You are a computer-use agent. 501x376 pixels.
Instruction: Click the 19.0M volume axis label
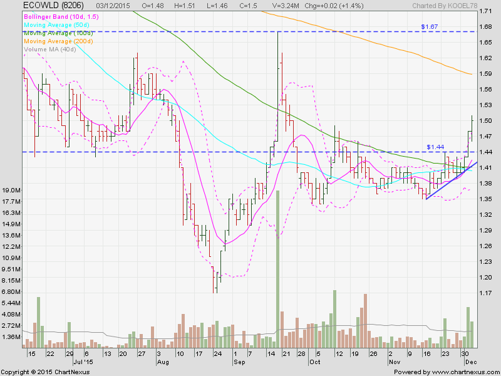coord(11,191)
